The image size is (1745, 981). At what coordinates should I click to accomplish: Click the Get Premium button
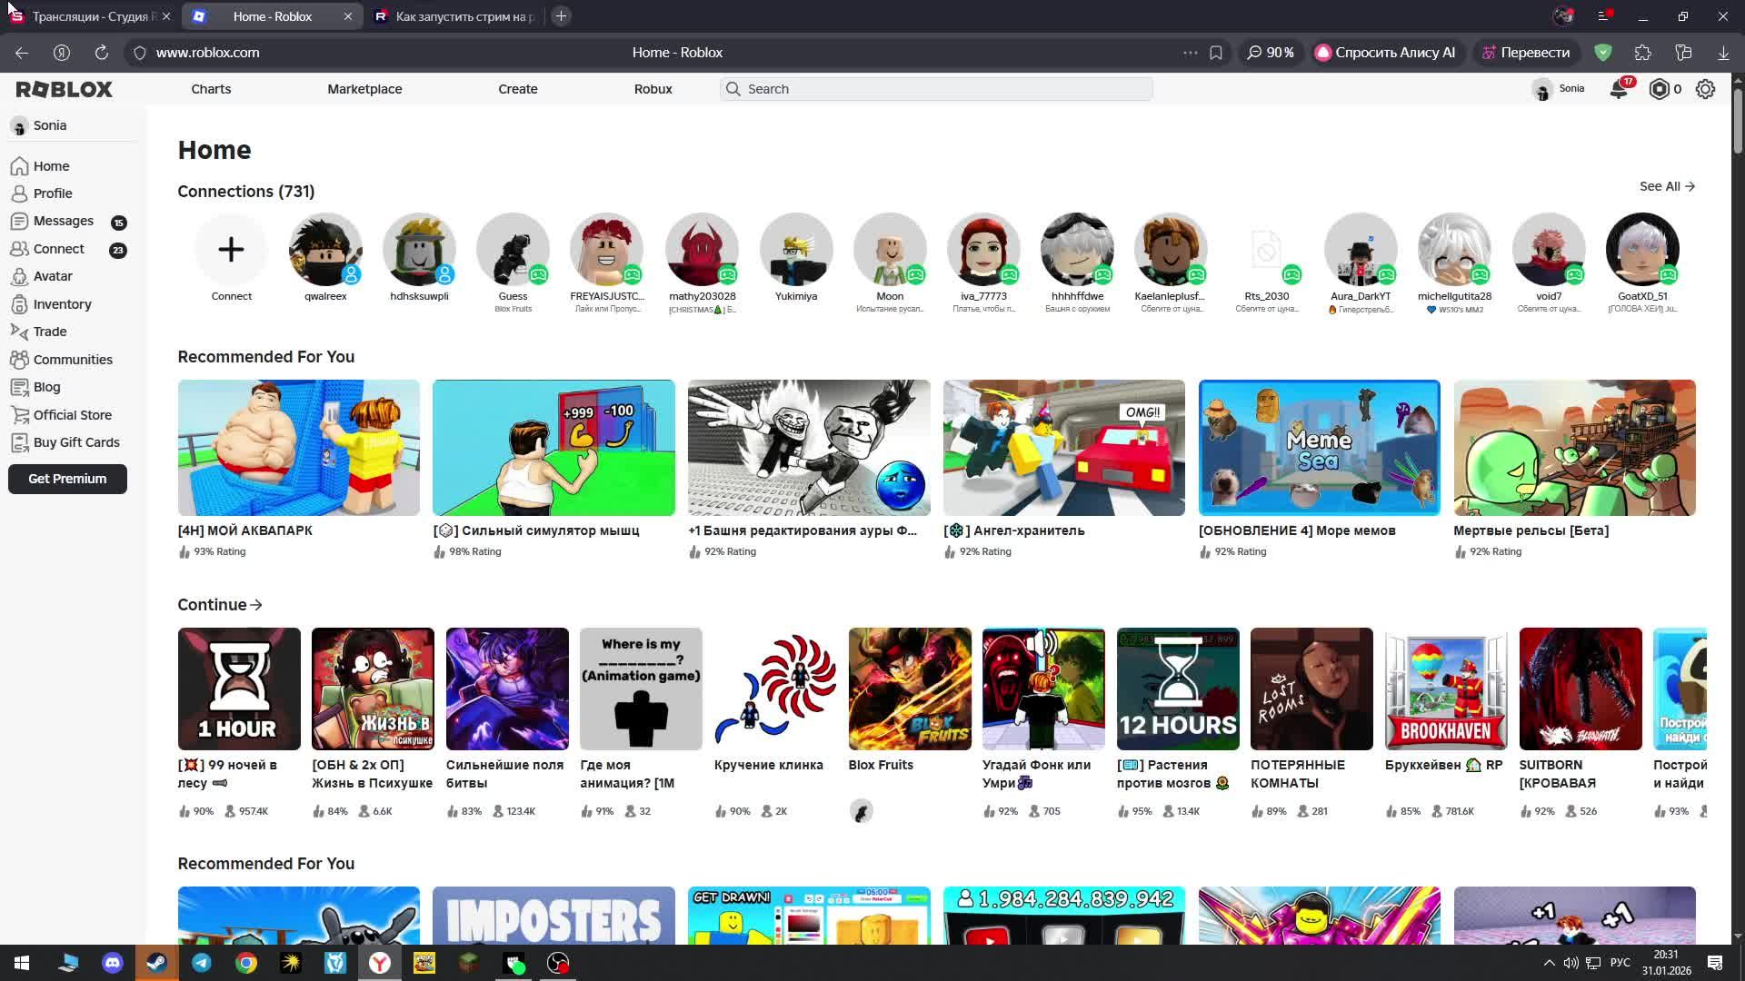tap(67, 479)
